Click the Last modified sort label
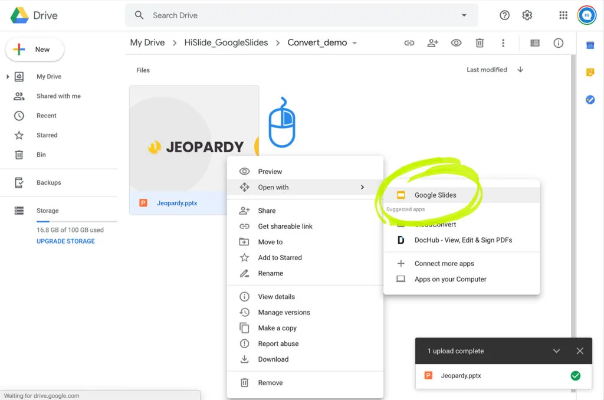Viewport: 604px width, 400px height. (x=487, y=70)
